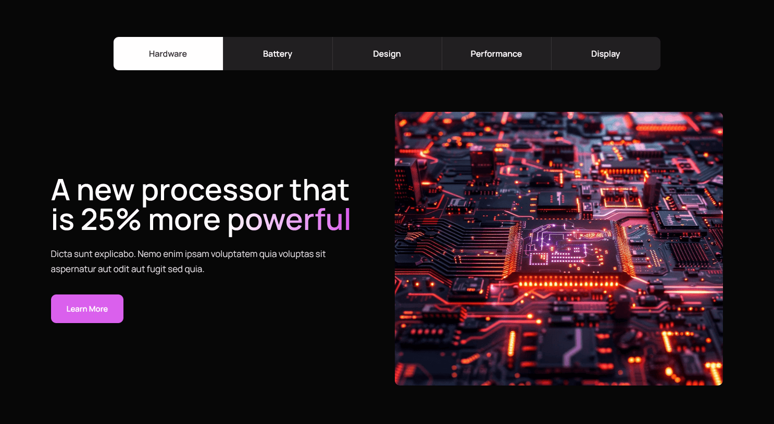
Task: Switch to the Battery tab
Action: 278,54
